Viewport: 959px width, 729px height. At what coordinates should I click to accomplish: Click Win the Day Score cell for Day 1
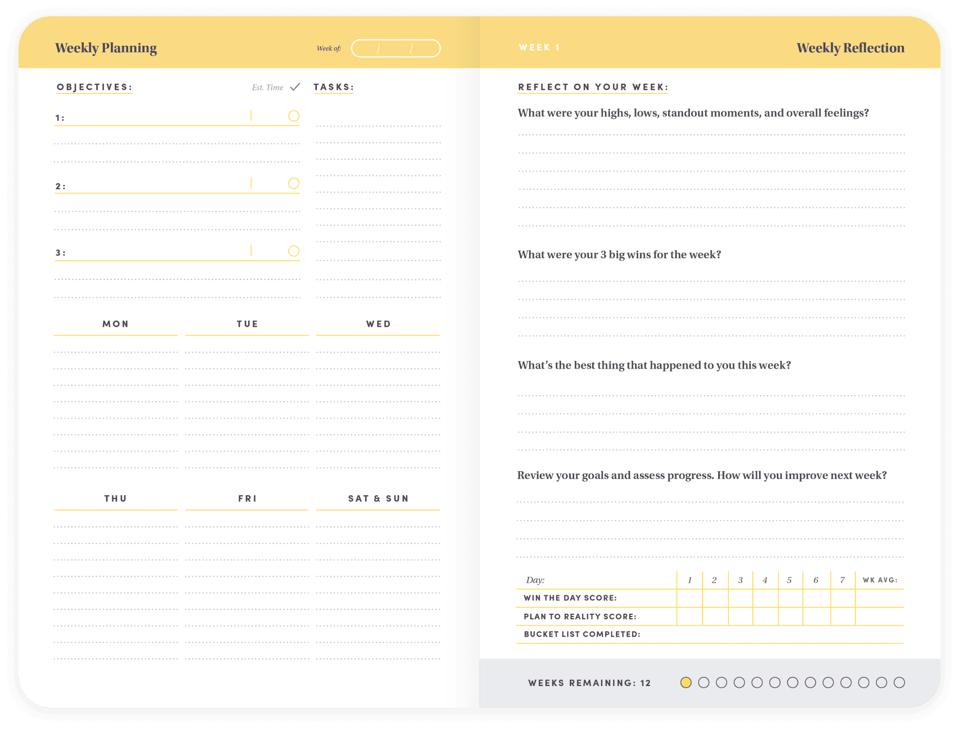coord(689,598)
